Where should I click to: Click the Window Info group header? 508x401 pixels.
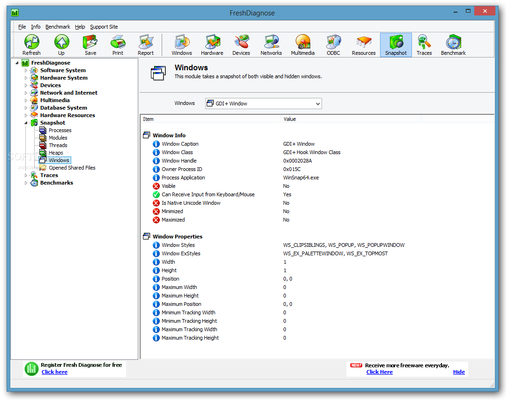(x=169, y=135)
